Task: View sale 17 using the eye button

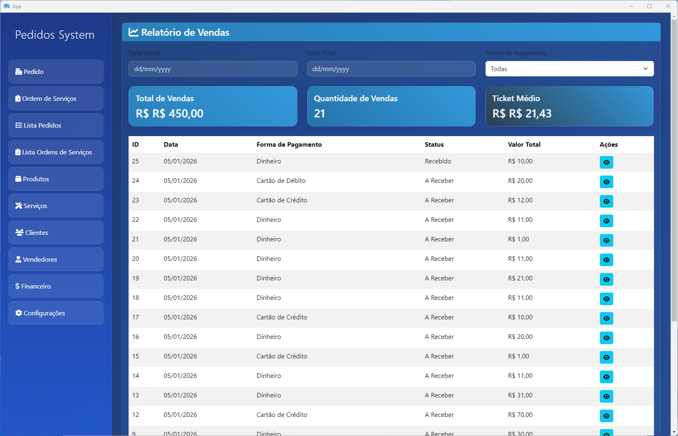Action: 606,319
